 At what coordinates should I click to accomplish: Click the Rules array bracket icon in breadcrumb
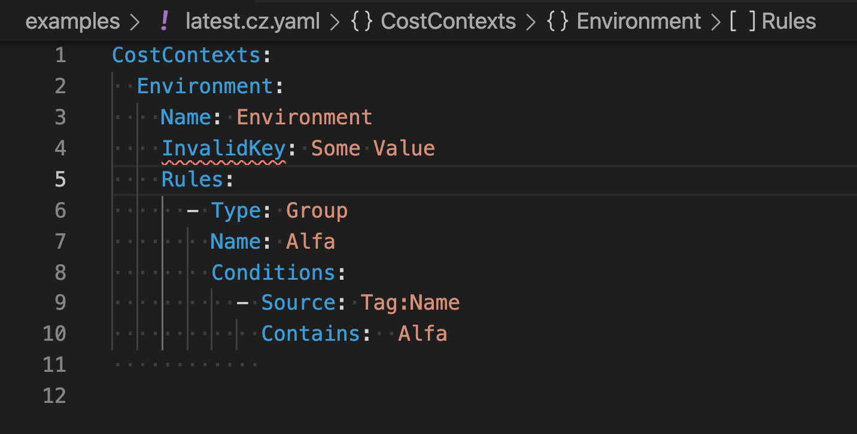pos(742,22)
